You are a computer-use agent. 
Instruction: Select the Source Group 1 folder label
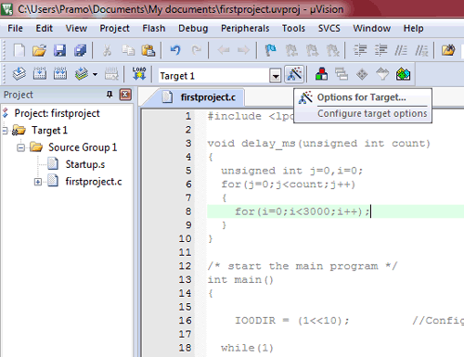pos(83,147)
